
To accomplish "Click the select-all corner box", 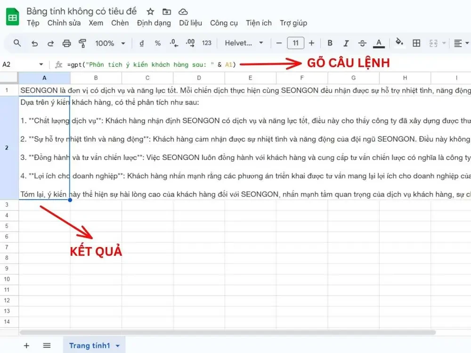I will [8, 78].
